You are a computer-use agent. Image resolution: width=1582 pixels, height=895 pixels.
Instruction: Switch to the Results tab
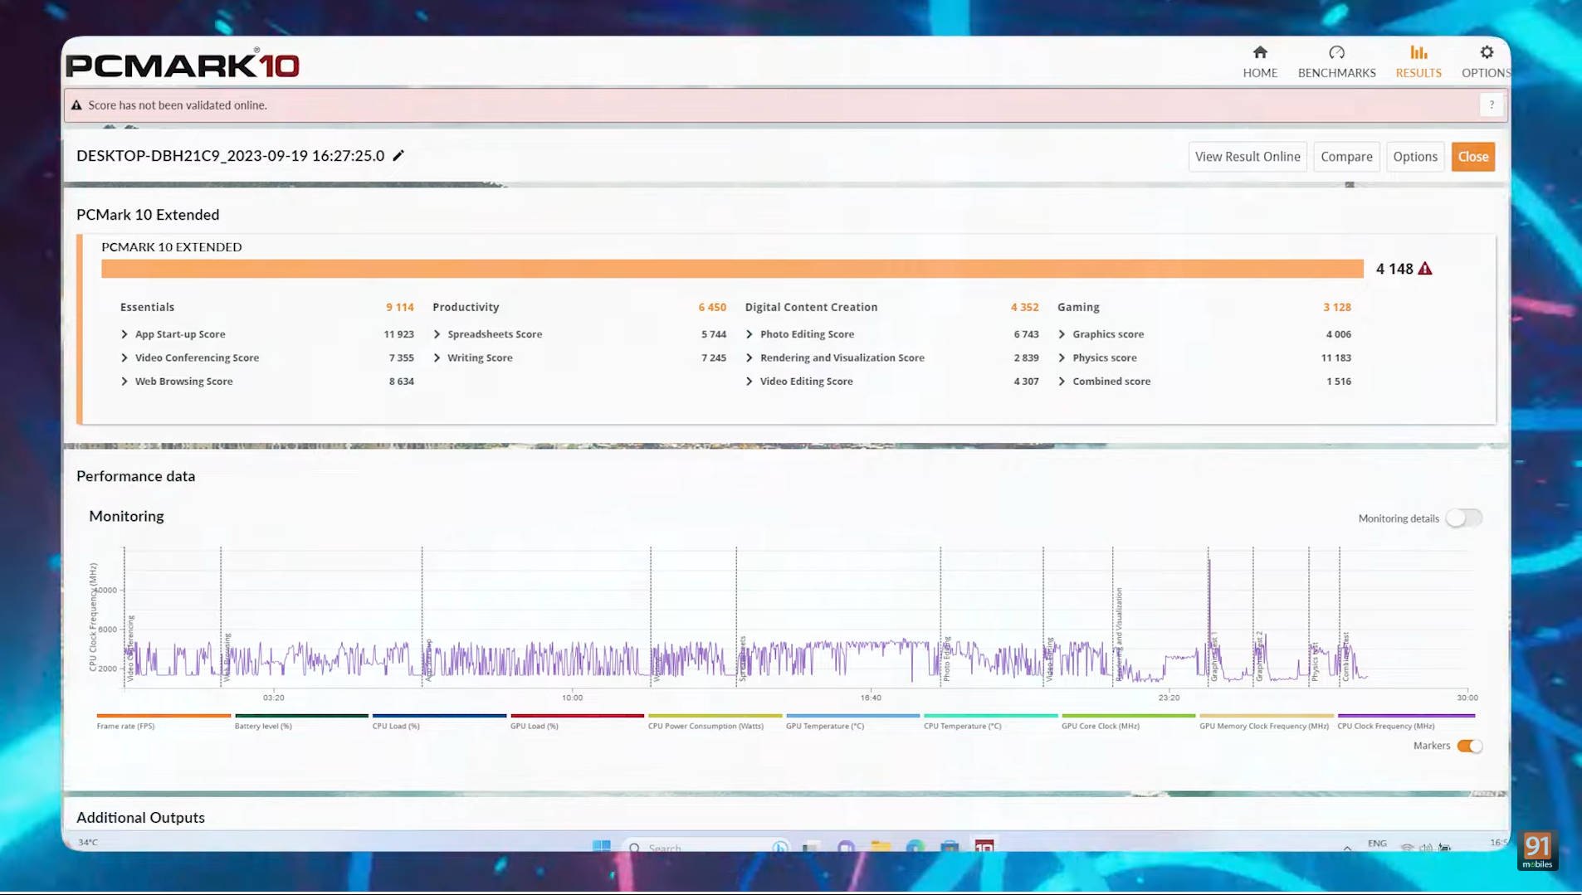[1418, 62]
